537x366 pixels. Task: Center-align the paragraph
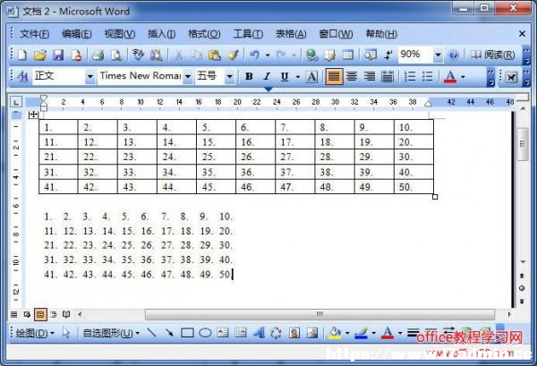[x=352, y=76]
